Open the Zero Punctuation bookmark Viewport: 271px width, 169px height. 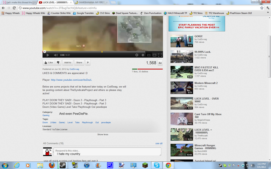[x=151, y=13]
